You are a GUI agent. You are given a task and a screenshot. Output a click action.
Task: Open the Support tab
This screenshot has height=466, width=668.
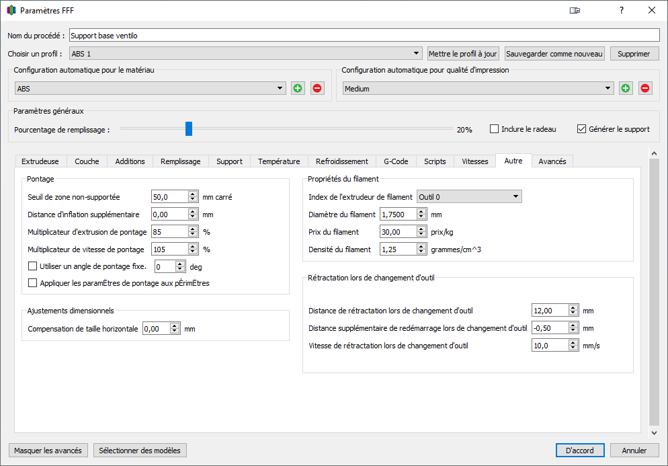pos(229,161)
